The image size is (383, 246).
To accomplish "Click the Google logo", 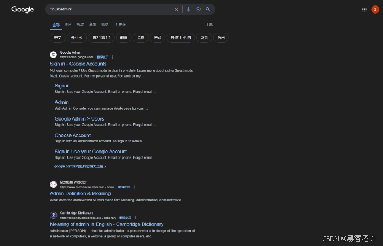I will [22, 9].
